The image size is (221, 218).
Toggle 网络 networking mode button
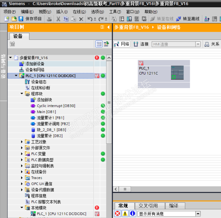[122, 44]
